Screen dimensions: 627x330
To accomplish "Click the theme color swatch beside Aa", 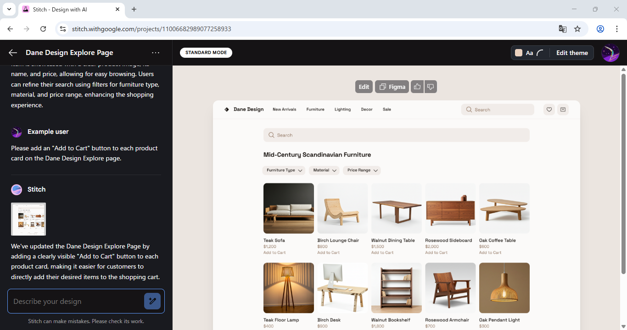I will pos(519,53).
